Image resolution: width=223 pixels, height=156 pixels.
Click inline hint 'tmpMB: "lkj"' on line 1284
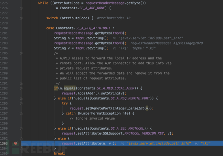pyautogui.click(x=144, y=48)
